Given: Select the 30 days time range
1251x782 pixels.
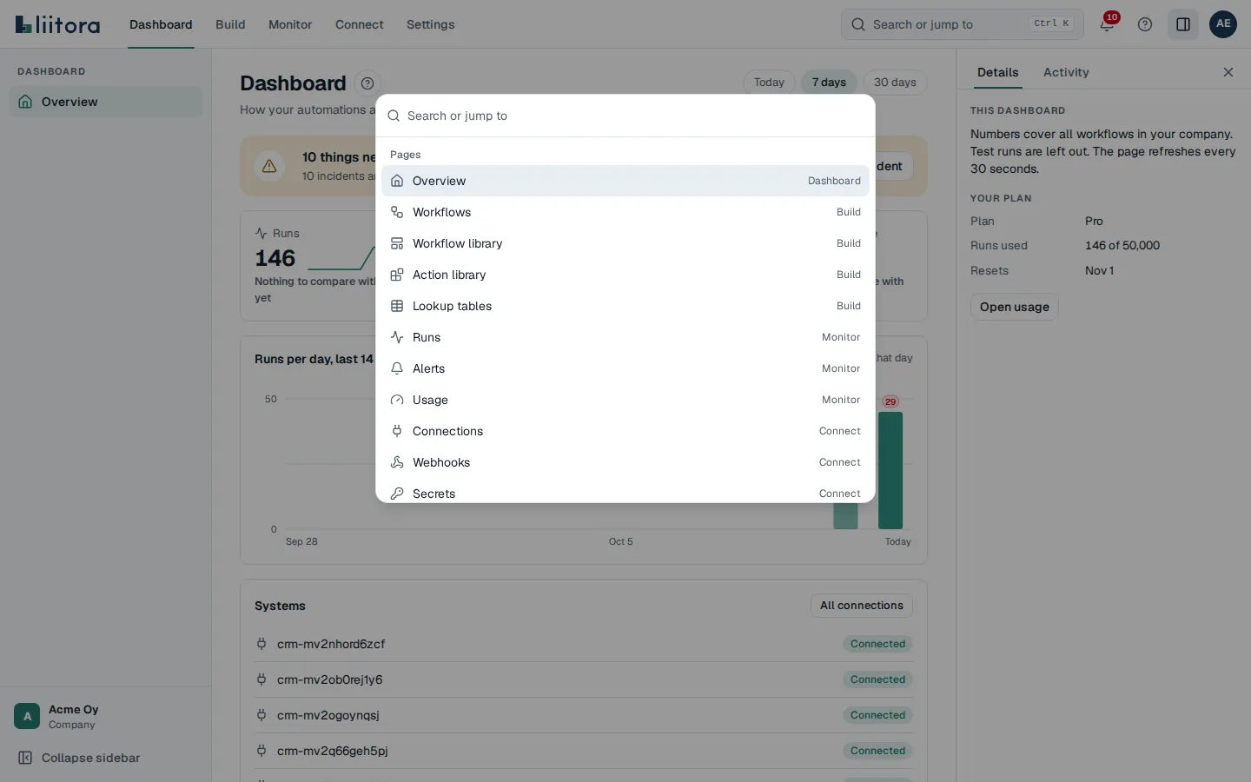Looking at the screenshot, I should (x=895, y=83).
